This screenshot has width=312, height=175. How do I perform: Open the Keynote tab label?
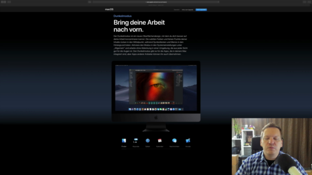(136, 146)
